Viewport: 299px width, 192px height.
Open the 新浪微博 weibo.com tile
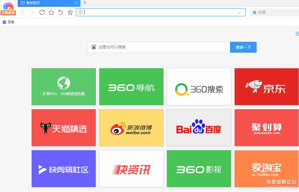131,128
